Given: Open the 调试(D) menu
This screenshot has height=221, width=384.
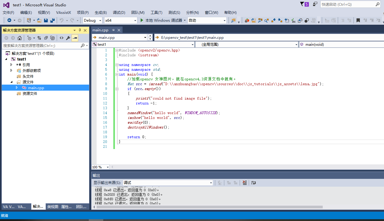Looking at the screenshot, I should pos(119,12).
